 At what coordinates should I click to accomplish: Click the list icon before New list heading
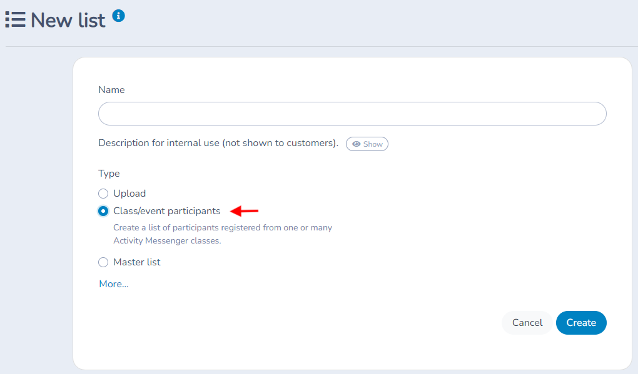(15, 19)
